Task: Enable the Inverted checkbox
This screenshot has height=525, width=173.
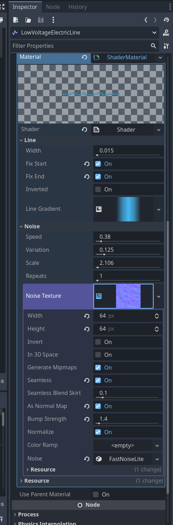Action: pos(98,189)
